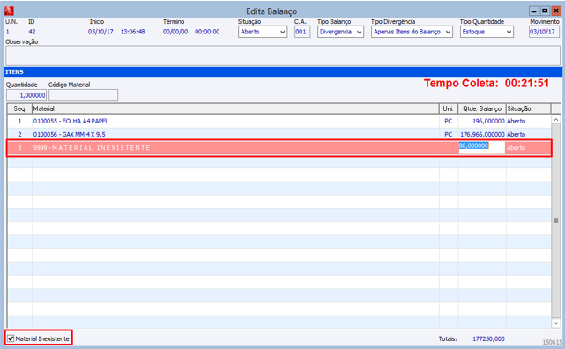Click the Quantidade input field
This screenshot has width=565, height=349.
pos(26,95)
